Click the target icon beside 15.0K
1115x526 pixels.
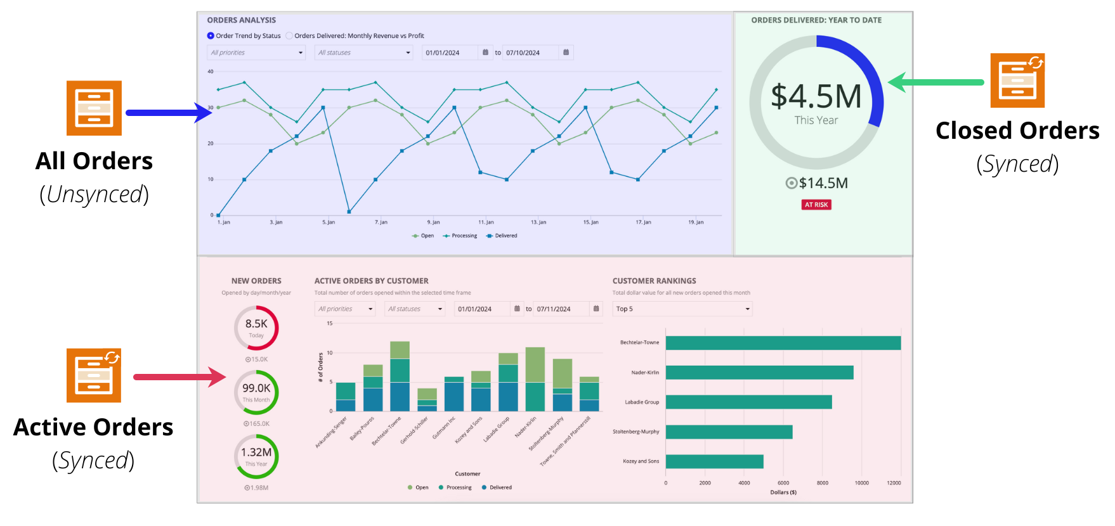[x=247, y=359]
